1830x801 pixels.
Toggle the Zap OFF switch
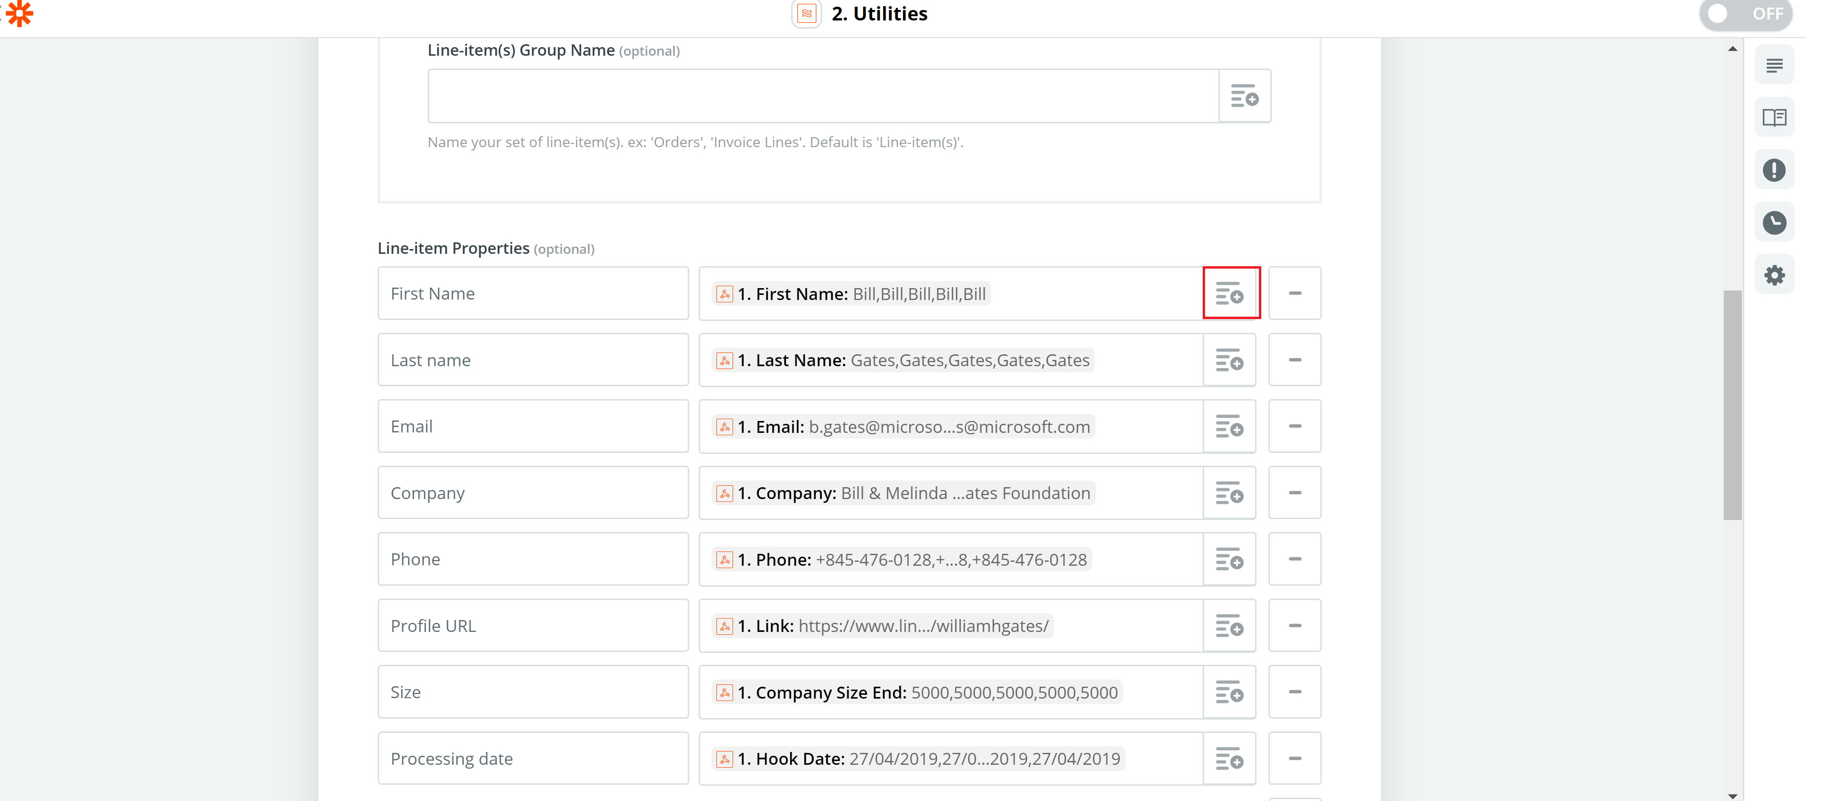[1746, 13]
